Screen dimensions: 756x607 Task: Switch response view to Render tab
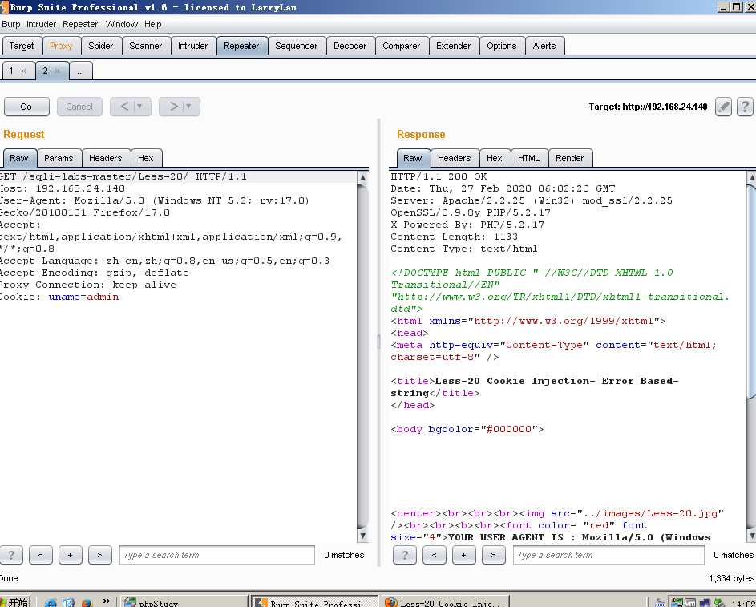pyautogui.click(x=569, y=158)
